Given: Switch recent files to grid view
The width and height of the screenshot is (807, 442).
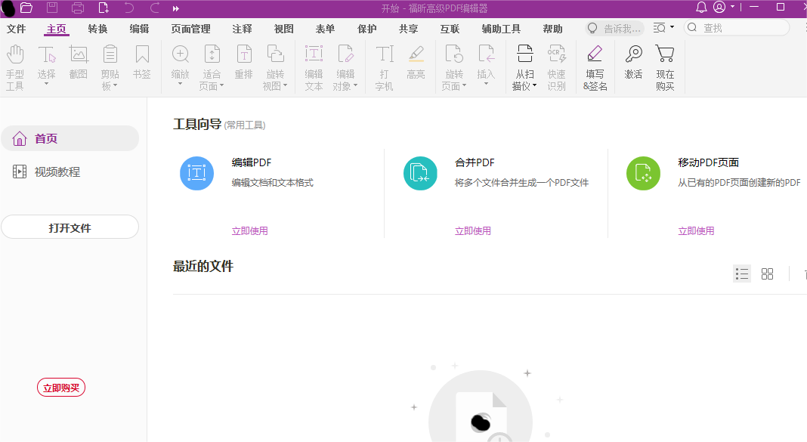Looking at the screenshot, I should pyautogui.click(x=767, y=274).
